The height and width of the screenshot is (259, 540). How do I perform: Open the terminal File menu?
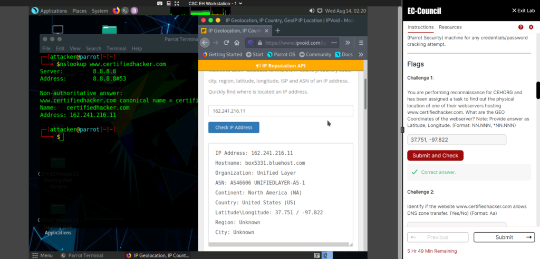tap(46, 48)
